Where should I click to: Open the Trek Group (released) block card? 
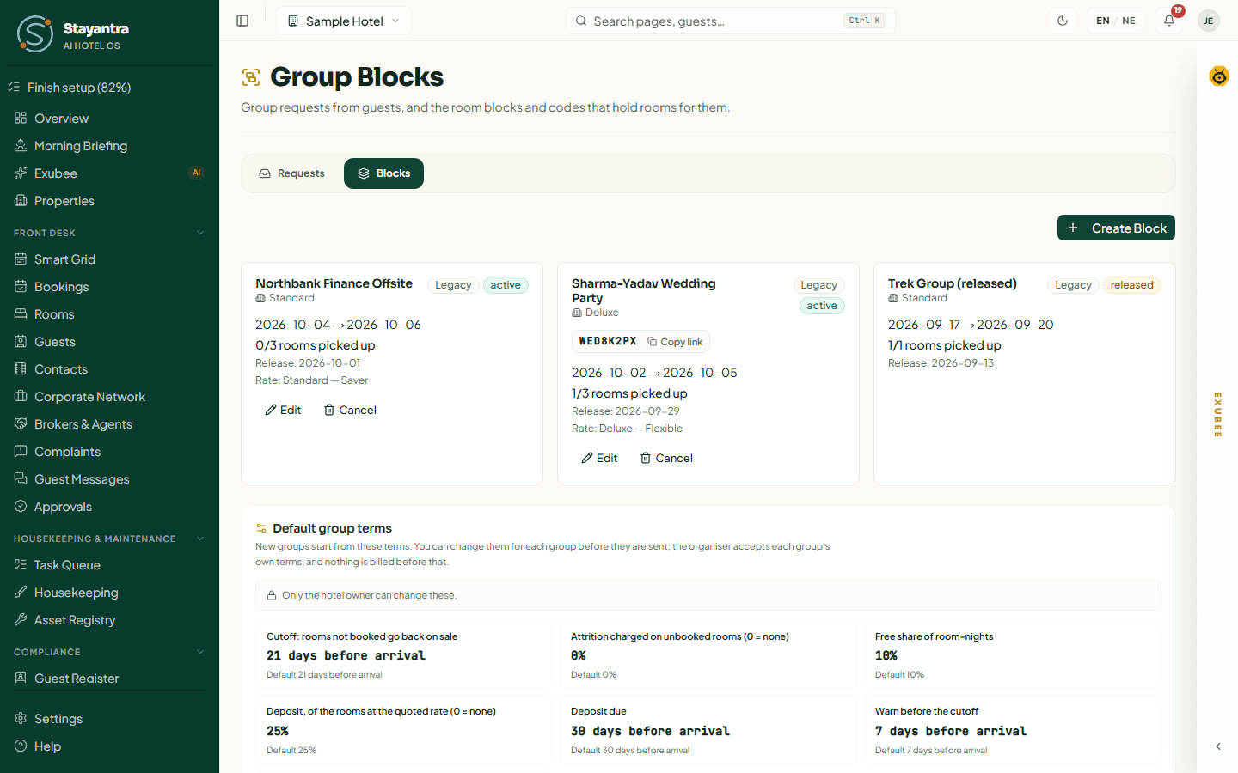click(x=1025, y=373)
